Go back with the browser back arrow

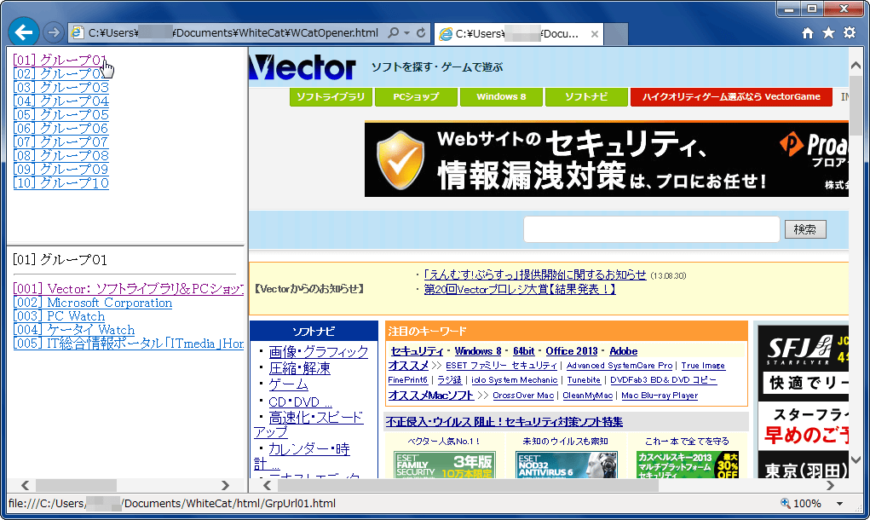coord(23,32)
